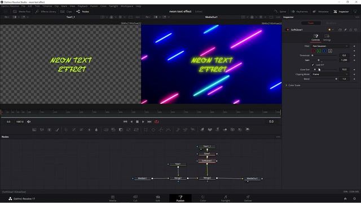The image size is (361, 203).
Task: Open Inspector Settings tab
Action: click(327, 38)
